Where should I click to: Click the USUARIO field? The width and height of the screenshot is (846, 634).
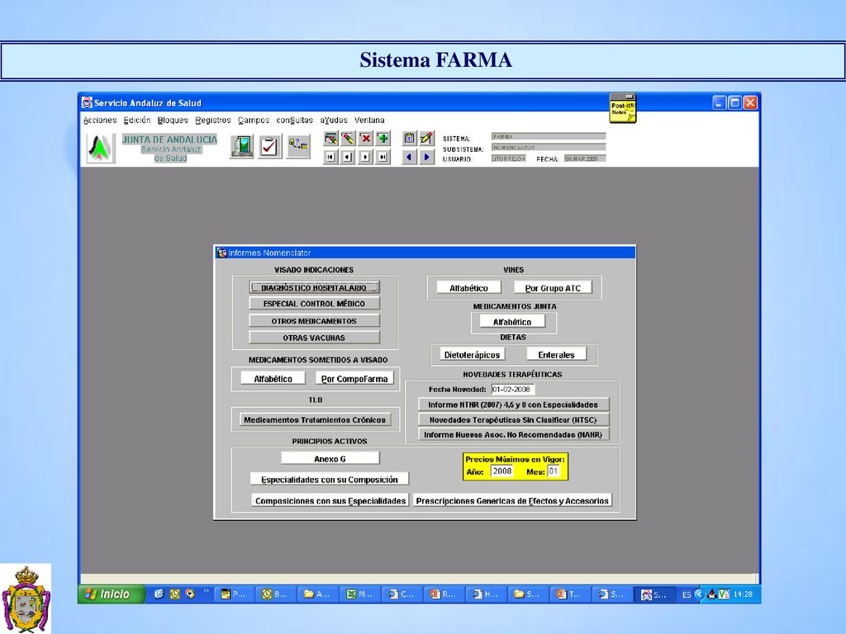pyautogui.click(x=509, y=158)
